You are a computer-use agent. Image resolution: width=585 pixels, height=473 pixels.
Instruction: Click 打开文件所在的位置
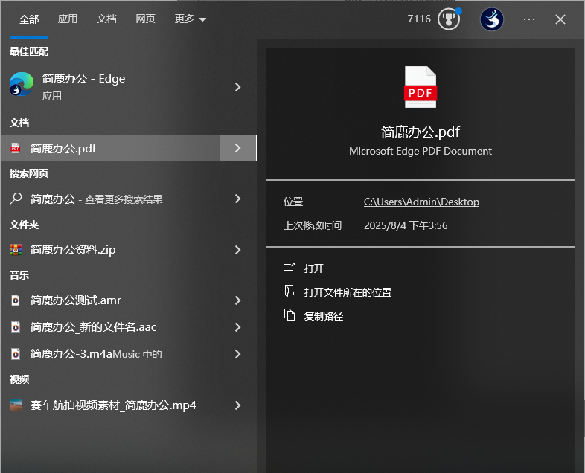[348, 292]
